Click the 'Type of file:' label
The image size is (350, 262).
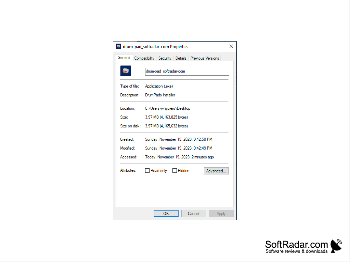(x=129, y=86)
